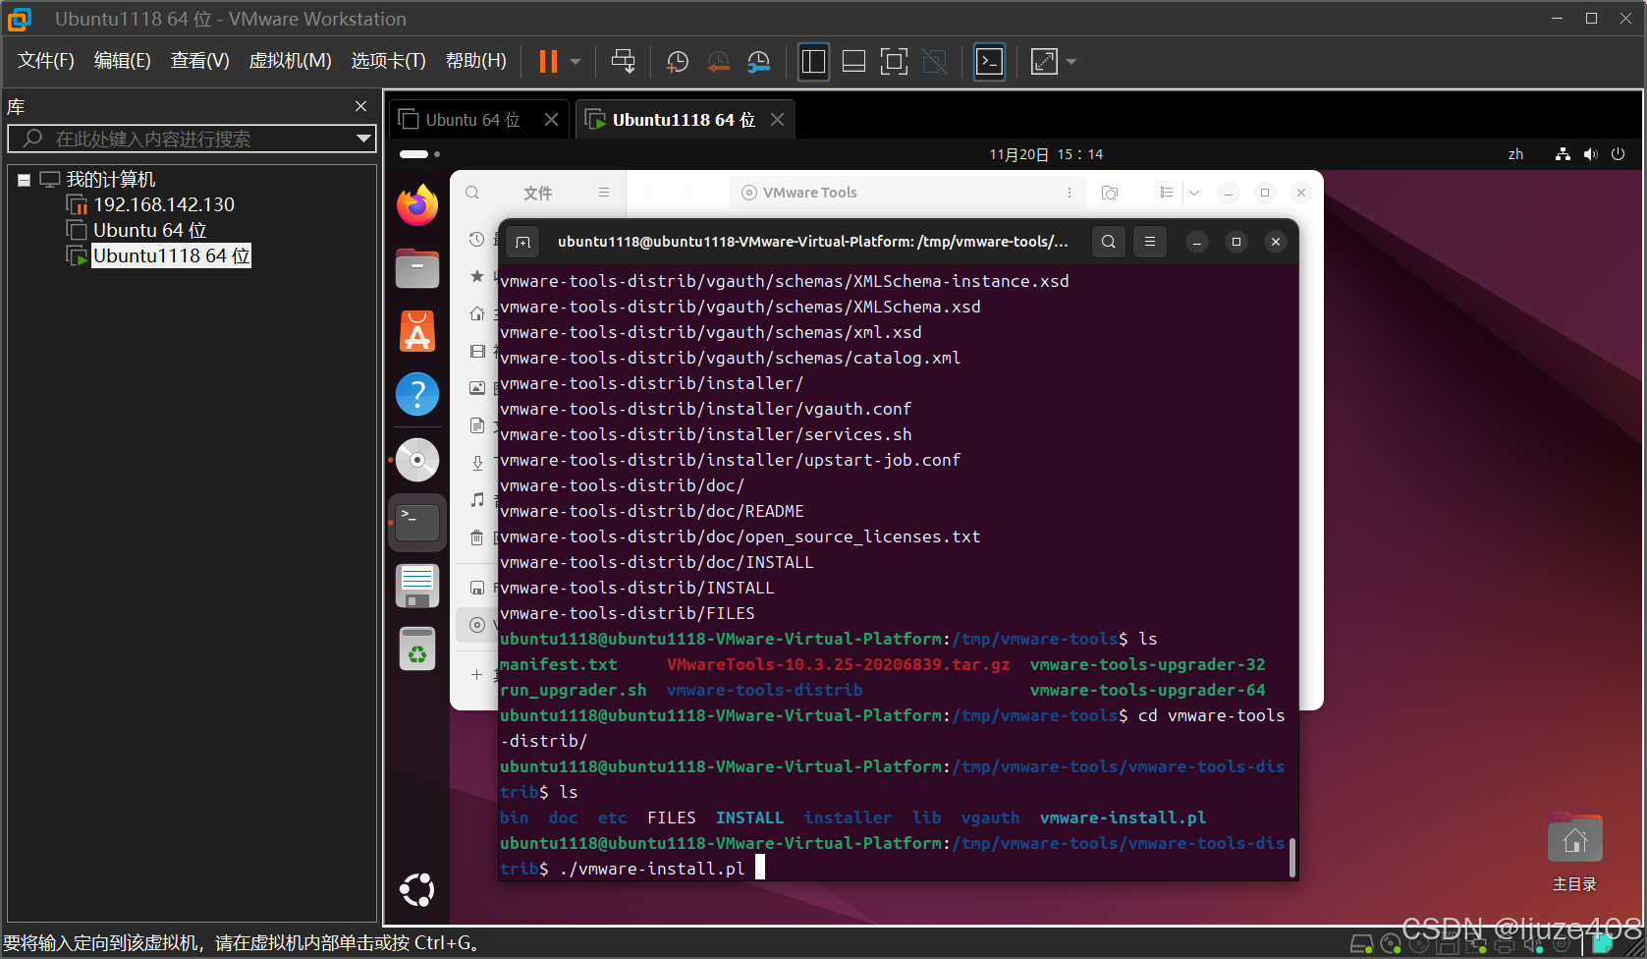Click the VMware Tools path bar

coord(907,193)
